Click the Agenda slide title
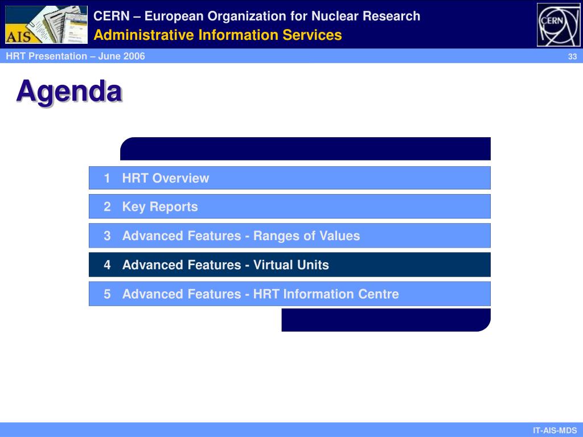 click(69, 92)
